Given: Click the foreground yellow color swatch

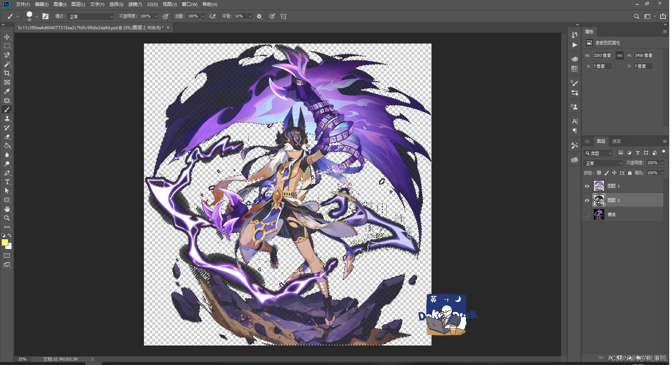Looking at the screenshot, I should (x=5, y=242).
